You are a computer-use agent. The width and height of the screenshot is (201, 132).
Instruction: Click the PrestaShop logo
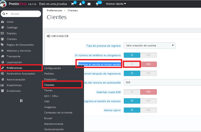click(3, 4)
